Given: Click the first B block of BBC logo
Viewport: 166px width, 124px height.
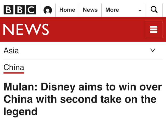Looking at the screenshot, I should pos(9,10).
